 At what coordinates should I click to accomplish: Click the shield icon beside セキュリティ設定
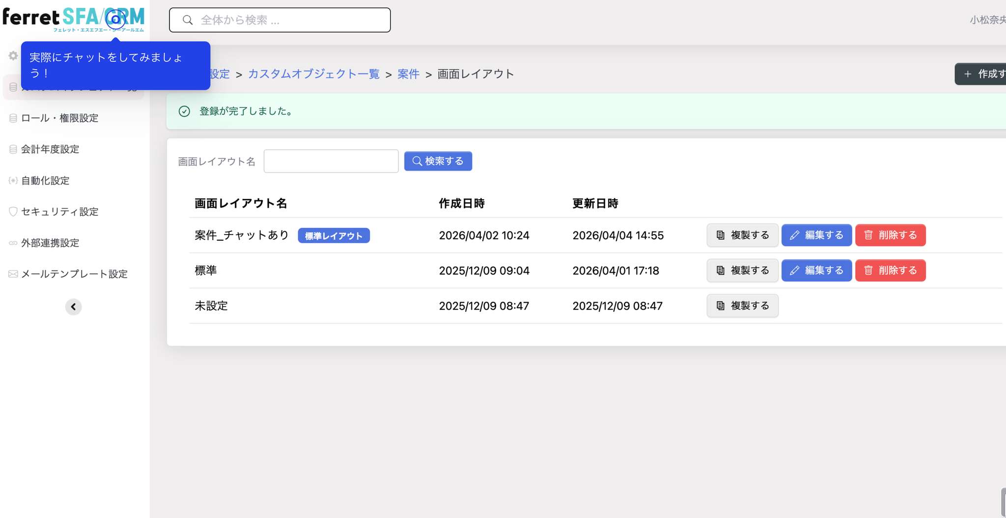pos(13,211)
